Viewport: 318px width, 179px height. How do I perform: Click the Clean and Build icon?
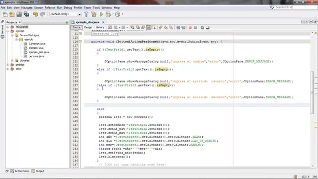pos(94,14)
